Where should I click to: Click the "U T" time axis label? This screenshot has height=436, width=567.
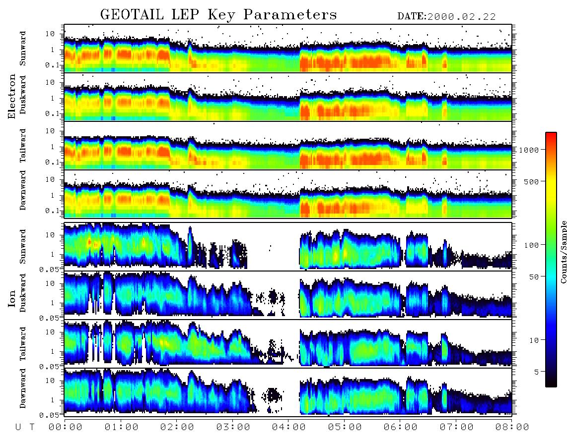(x=25, y=428)
